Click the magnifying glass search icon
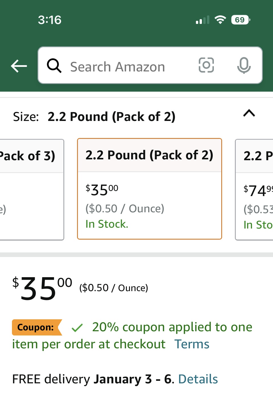Image resolution: width=273 pixels, height=395 pixels. point(54,66)
